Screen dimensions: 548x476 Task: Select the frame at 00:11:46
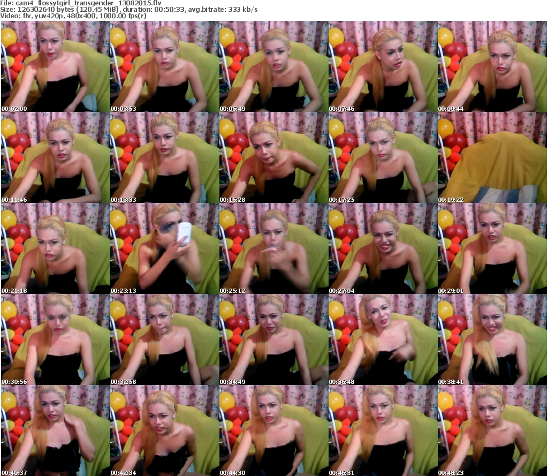[x=55, y=157]
